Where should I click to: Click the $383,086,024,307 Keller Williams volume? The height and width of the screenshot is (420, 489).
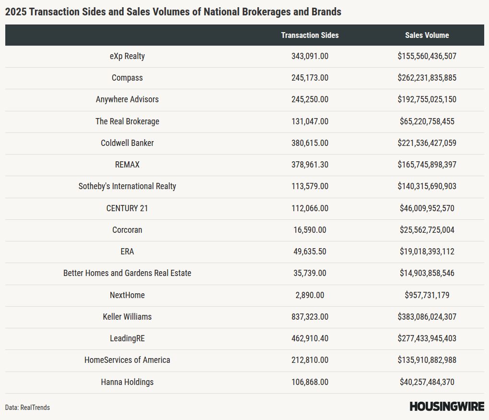(x=427, y=317)
